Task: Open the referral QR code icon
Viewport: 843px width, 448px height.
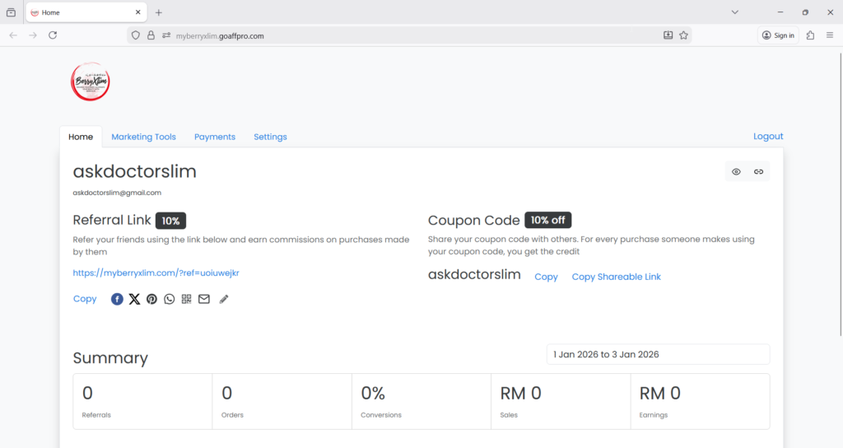Action: [186, 299]
